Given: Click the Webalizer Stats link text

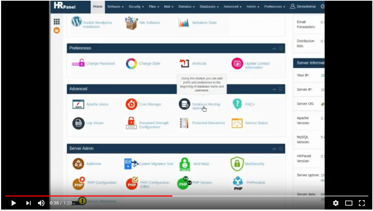Looking at the screenshot, I should point(204,23).
